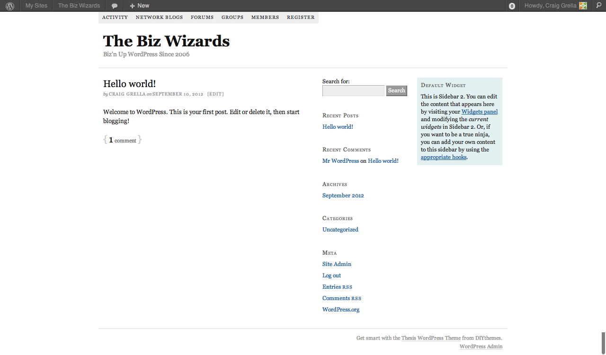
Task: Click the Recent Posts heading
Action: pos(340,115)
